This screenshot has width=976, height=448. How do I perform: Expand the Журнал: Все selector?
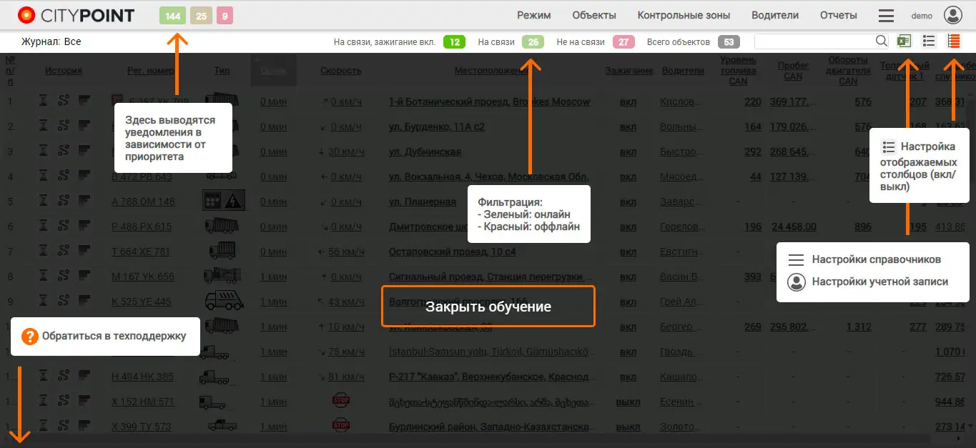[x=51, y=41]
